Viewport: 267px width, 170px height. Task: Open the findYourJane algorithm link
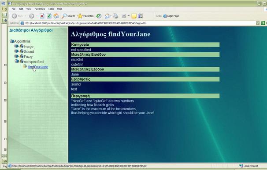[38, 67]
